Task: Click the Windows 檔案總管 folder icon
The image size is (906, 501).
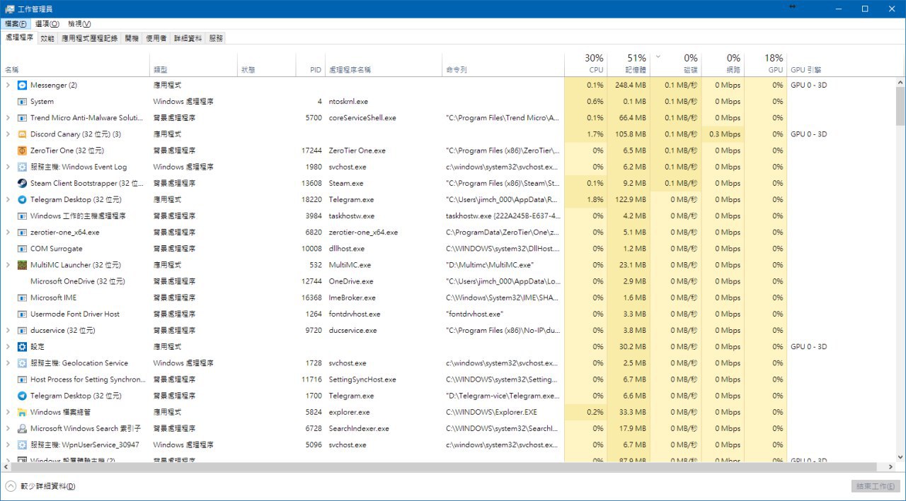Action: pos(22,412)
